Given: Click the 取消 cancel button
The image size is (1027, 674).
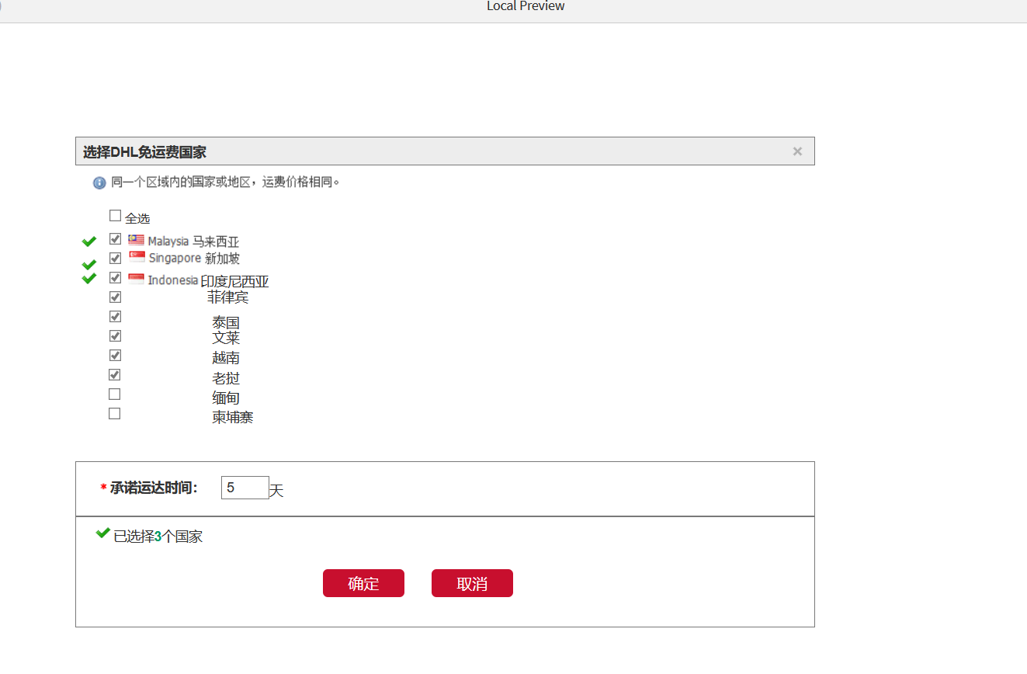Looking at the screenshot, I should (x=472, y=583).
